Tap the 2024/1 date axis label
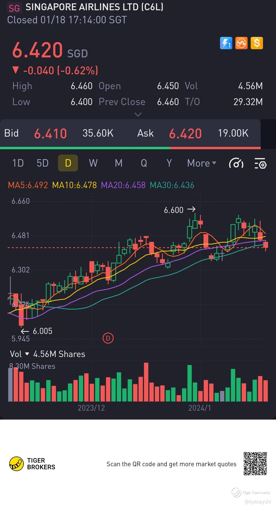The image size is (276, 508). coord(200,408)
